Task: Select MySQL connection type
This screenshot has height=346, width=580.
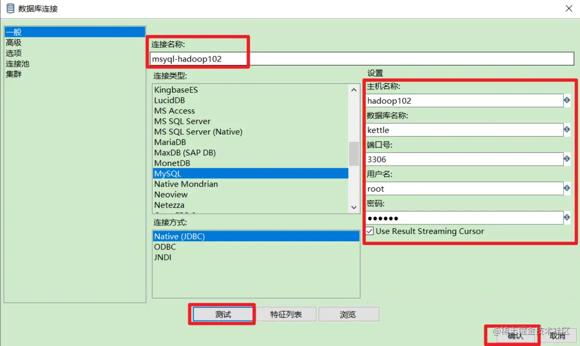Action: click(251, 173)
